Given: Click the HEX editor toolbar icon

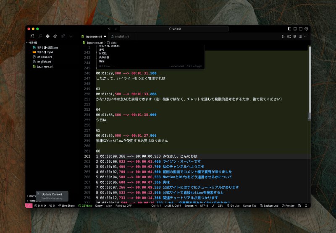Looking at the screenshot, I should (289, 36).
